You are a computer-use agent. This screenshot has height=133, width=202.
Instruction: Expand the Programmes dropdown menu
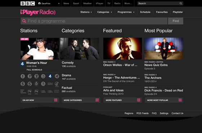(126, 12)
